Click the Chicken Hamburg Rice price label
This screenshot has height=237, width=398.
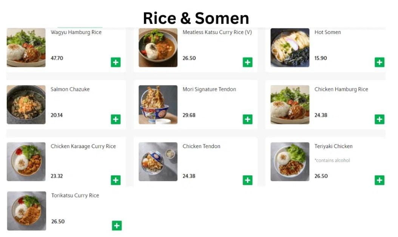coord(321,115)
